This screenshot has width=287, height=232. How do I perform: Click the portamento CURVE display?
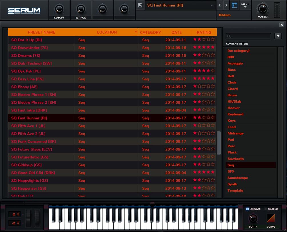tap(271, 218)
